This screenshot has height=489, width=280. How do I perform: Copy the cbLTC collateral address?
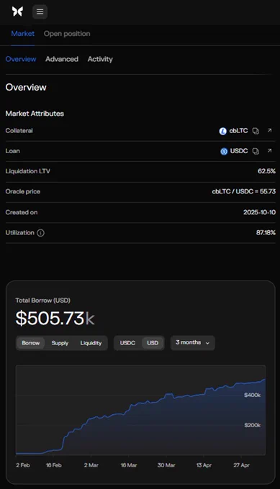pos(256,131)
